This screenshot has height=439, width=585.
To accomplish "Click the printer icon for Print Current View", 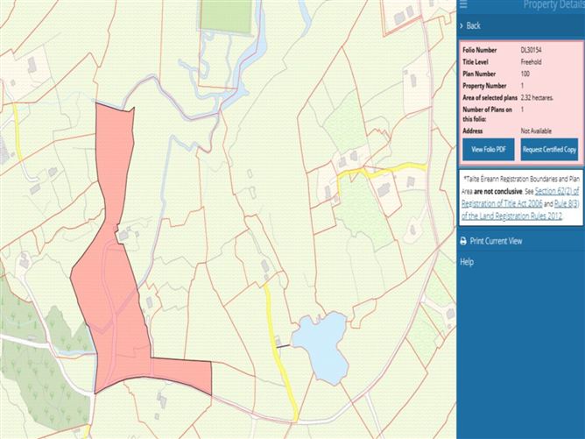I will click(463, 241).
